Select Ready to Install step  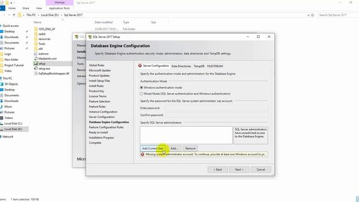pyautogui.click(x=99, y=132)
